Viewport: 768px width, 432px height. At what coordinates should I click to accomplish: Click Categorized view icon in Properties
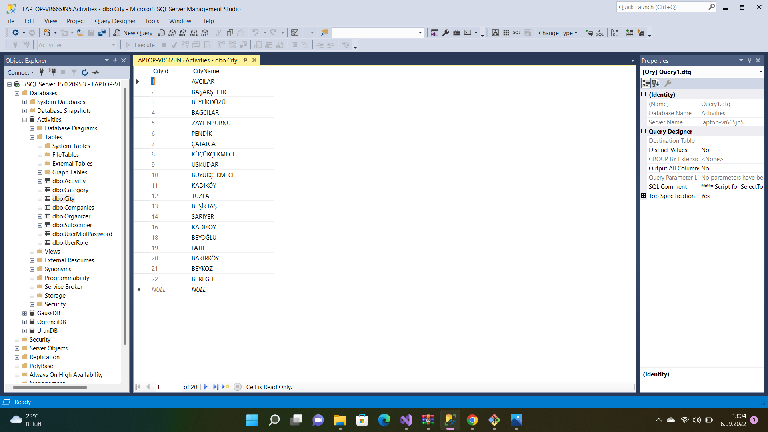coord(646,83)
